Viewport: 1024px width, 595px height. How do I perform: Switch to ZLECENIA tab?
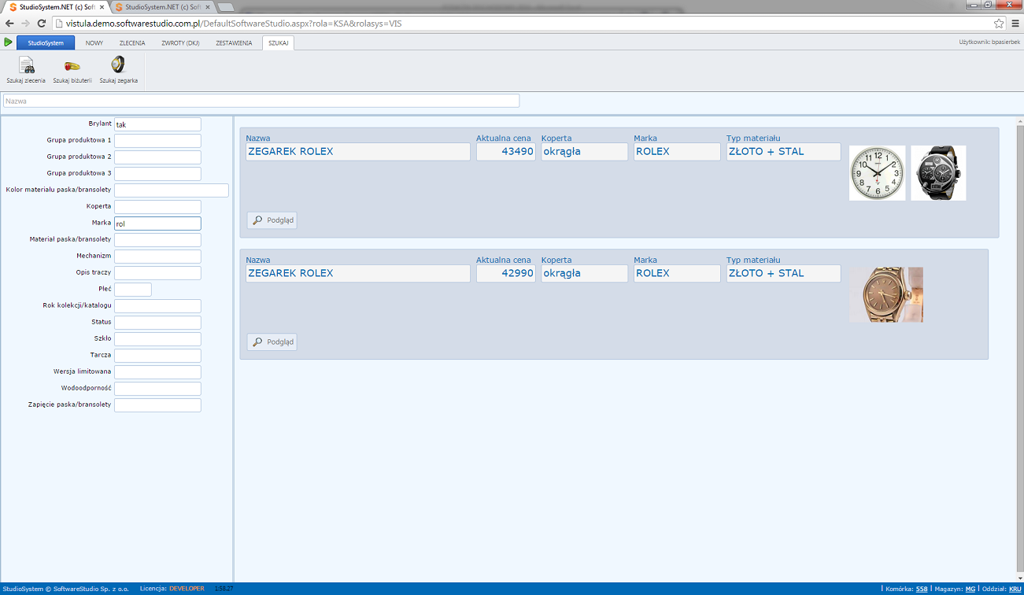coord(132,43)
